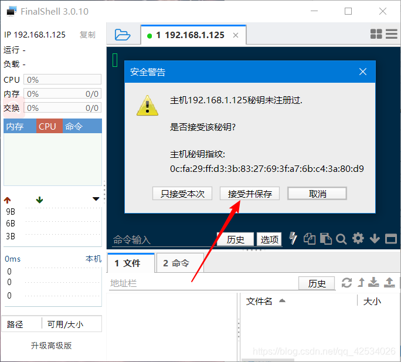The width and height of the screenshot is (401, 362).
Task: Click the host key fingerprint text
Action: point(267,169)
